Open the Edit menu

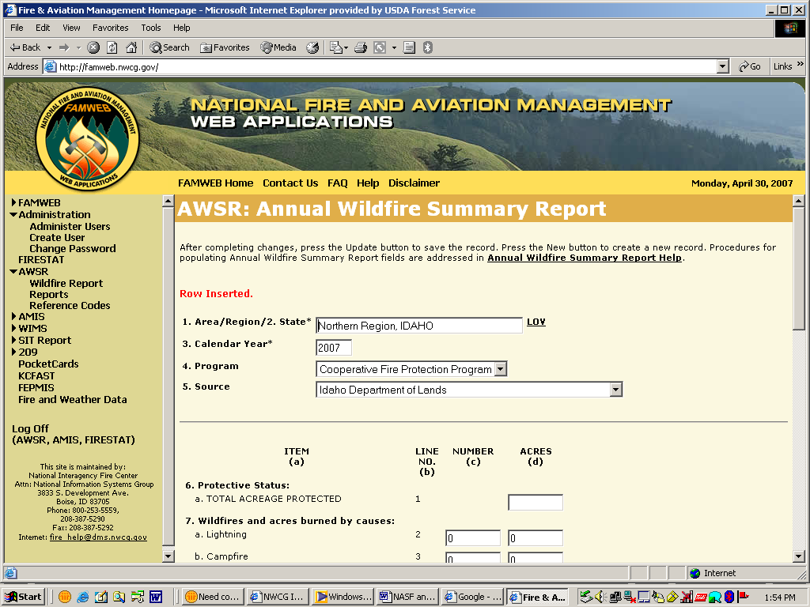click(x=43, y=28)
